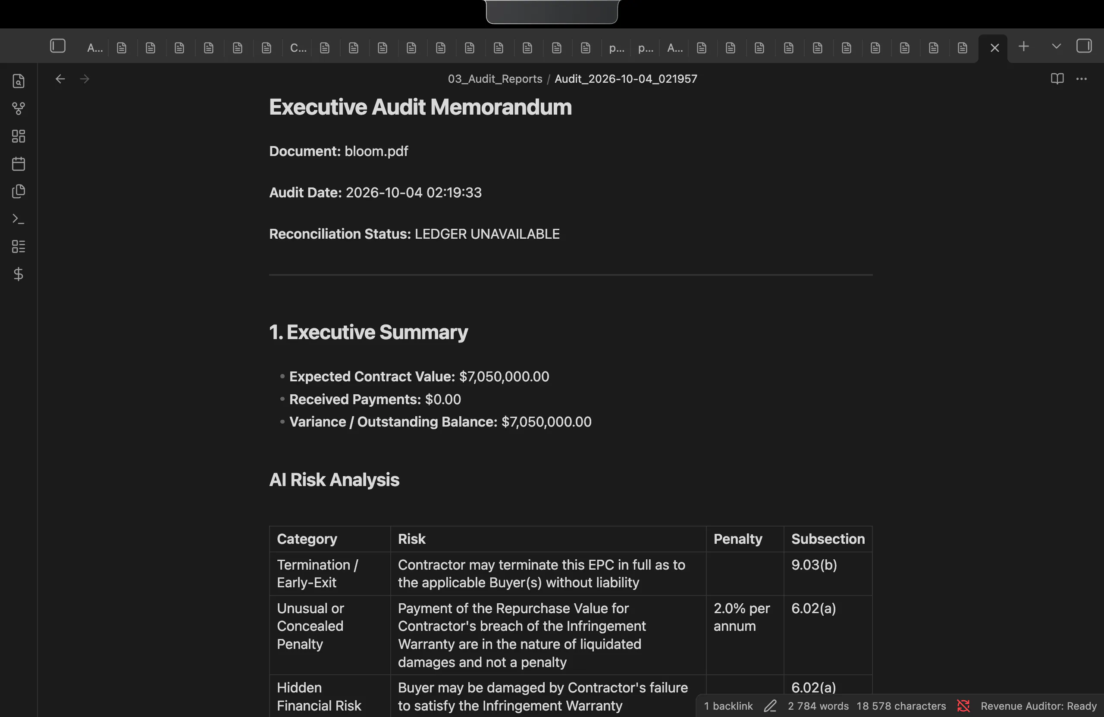Click the Audit Date 2026-10-04 02:19:33 line

click(x=375, y=192)
